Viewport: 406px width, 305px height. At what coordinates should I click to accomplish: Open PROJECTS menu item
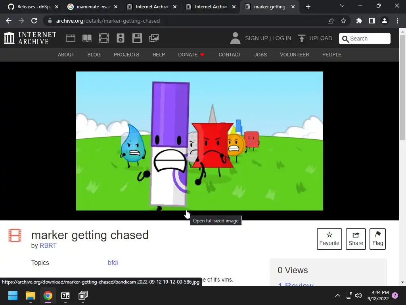(126, 55)
